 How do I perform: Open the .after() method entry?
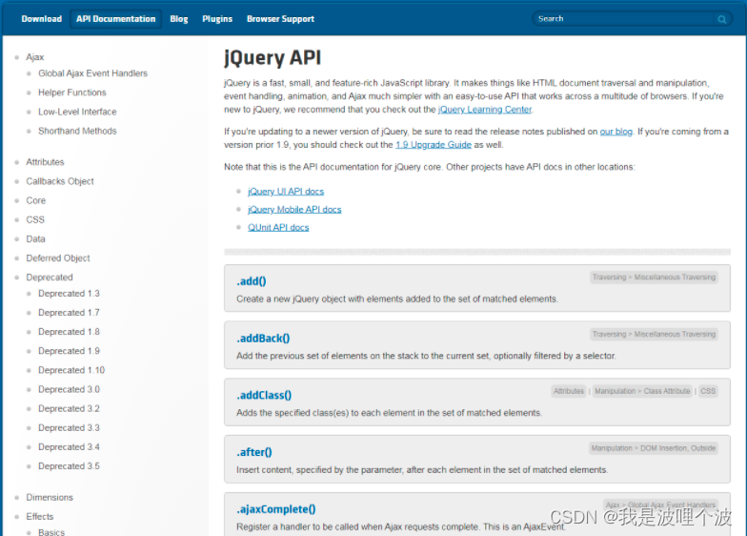254,452
